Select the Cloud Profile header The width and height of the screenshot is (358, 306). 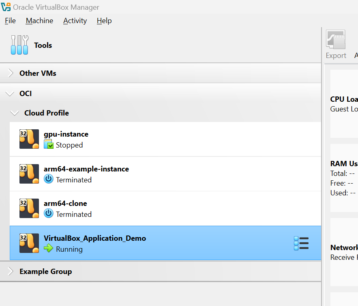coord(161,113)
